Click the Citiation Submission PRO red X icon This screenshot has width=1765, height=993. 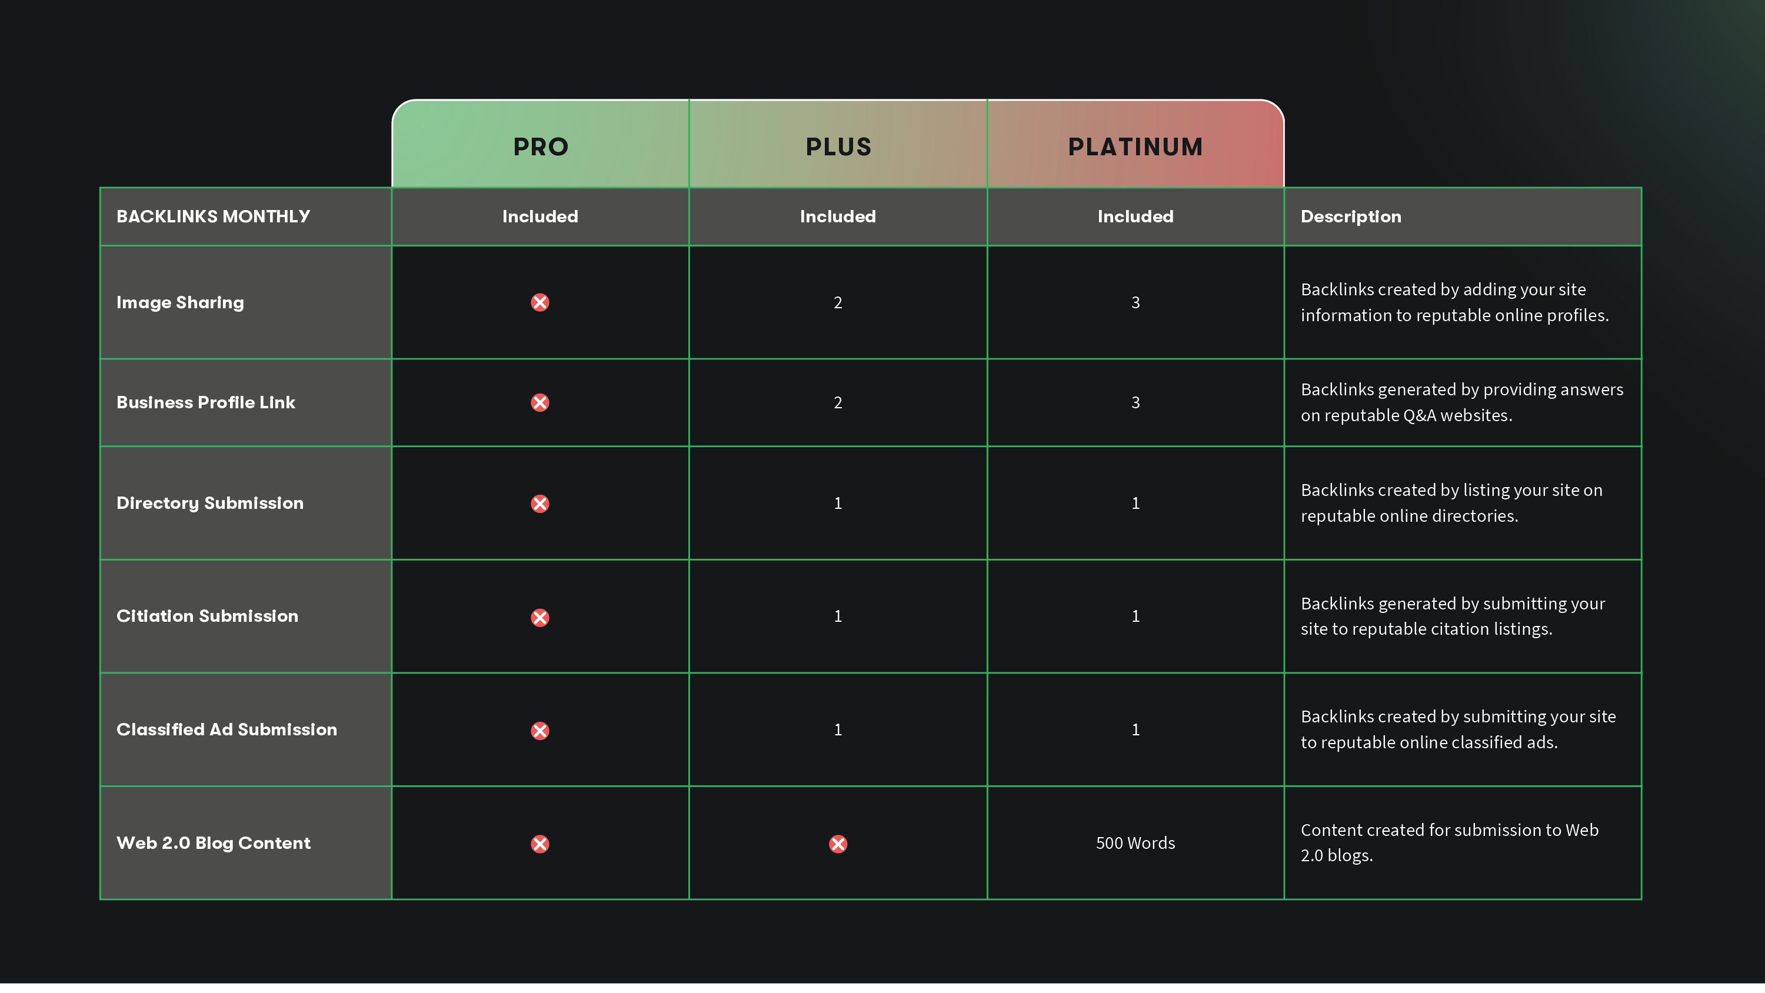[x=540, y=618]
